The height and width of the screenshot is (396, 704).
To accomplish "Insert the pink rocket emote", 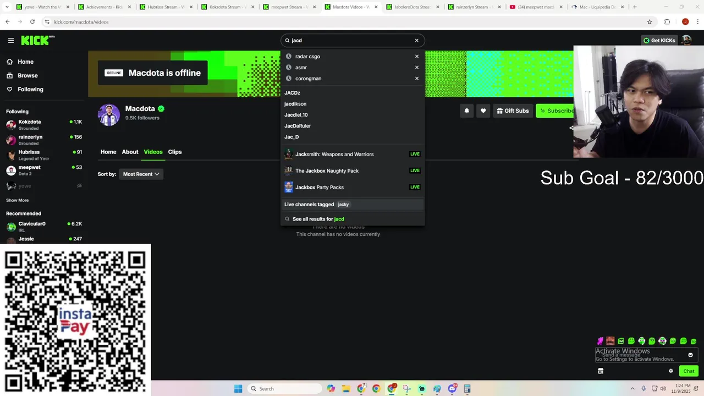I will pos(600,341).
